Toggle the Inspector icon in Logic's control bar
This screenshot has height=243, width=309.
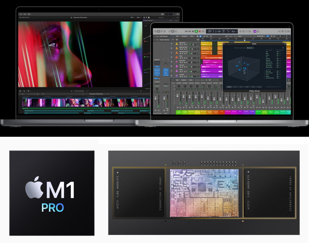158,31
